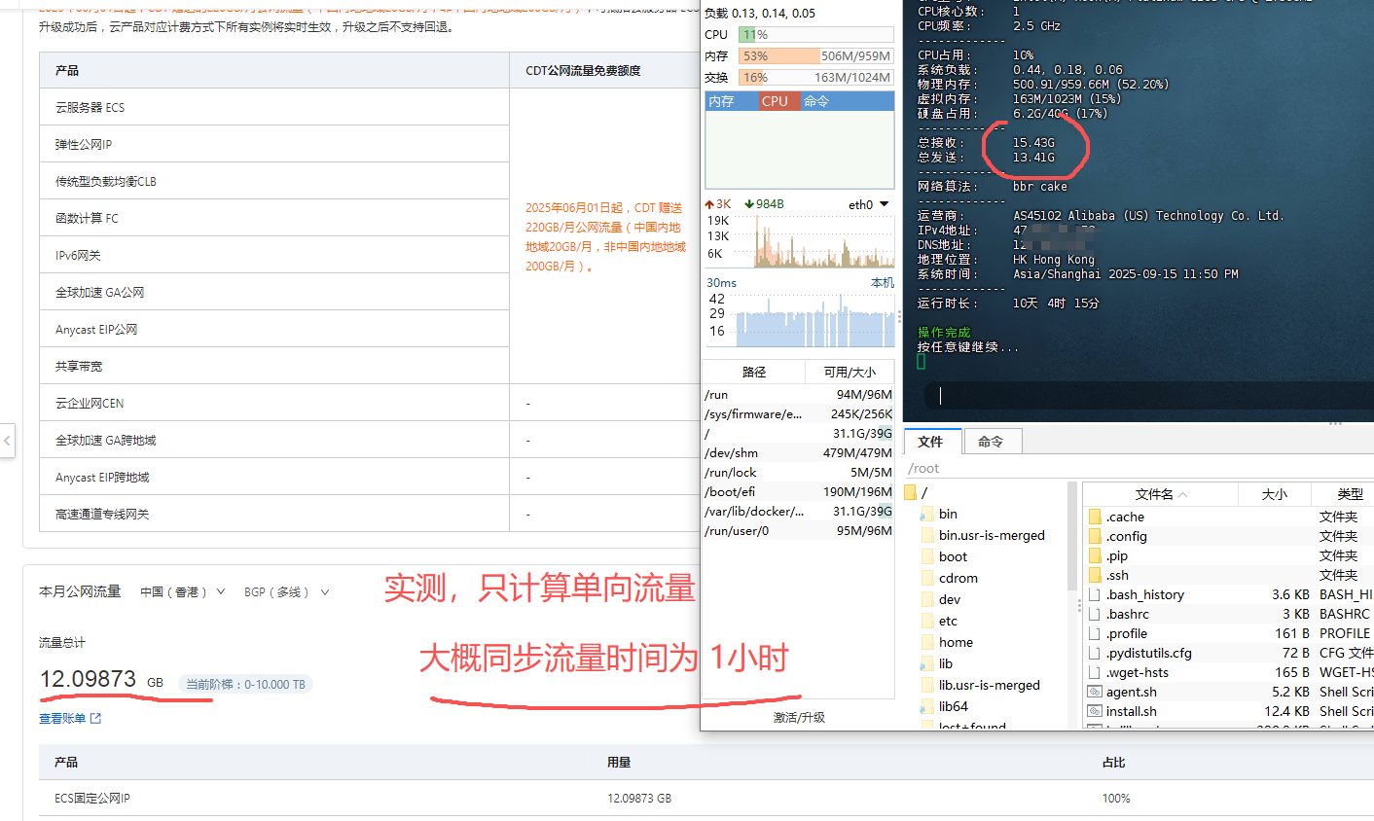Select the .bashrc file icon
The width and height of the screenshot is (1374, 821).
tap(1095, 614)
